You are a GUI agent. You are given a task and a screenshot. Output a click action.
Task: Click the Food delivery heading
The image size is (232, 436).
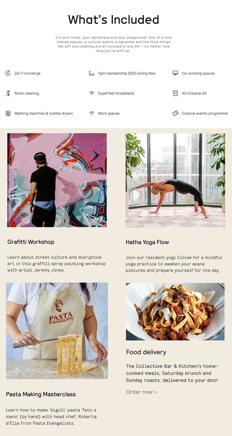tap(146, 352)
